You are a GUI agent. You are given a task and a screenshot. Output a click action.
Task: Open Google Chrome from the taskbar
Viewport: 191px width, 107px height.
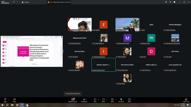coord(17,105)
